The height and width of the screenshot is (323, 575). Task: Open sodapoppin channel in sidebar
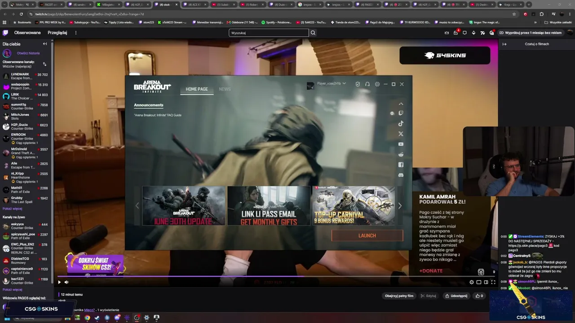pos(26,86)
